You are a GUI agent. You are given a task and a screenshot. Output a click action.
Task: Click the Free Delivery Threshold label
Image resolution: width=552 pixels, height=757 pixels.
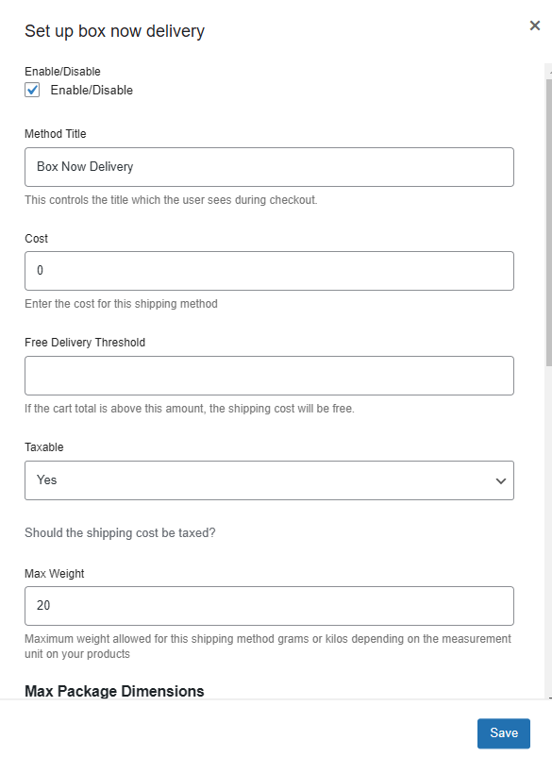pos(85,343)
